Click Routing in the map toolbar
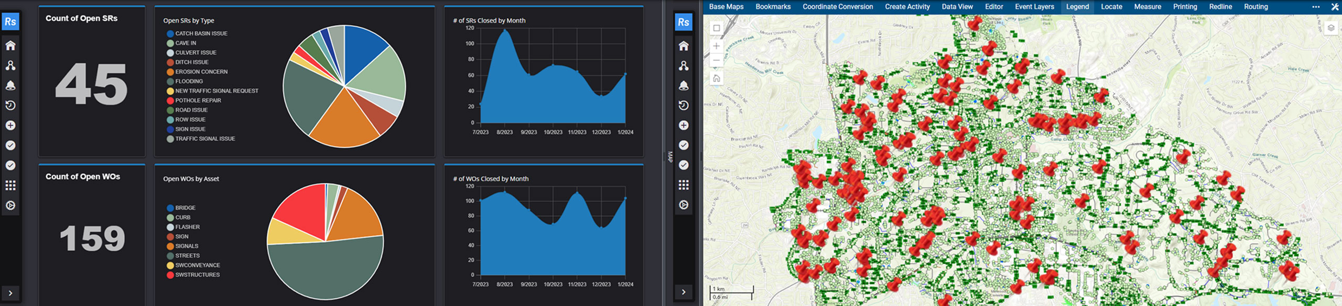1342x306 pixels. coord(1256,7)
